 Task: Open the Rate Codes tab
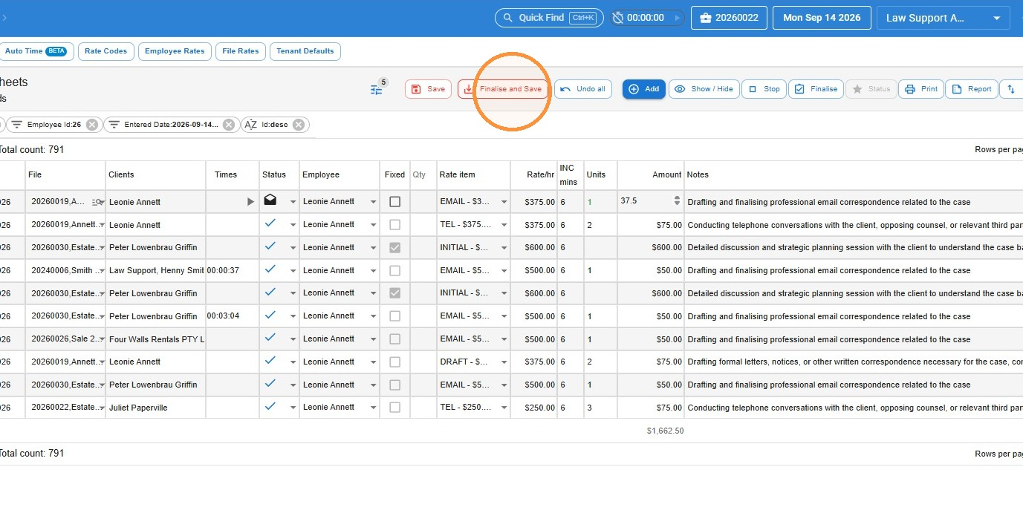click(105, 51)
